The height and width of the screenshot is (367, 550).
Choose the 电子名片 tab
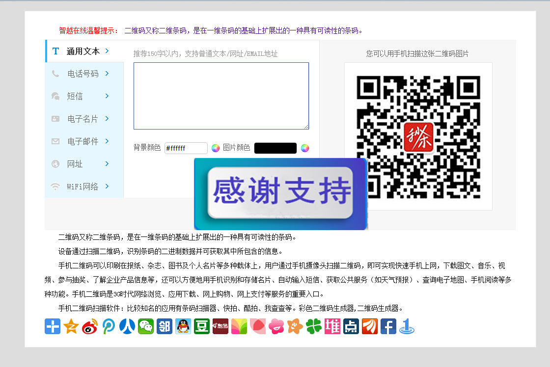click(x=84, y=119)
